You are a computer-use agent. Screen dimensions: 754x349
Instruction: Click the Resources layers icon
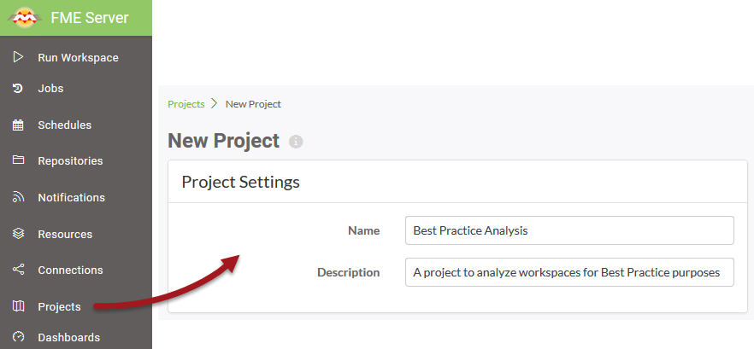(18, 234)
